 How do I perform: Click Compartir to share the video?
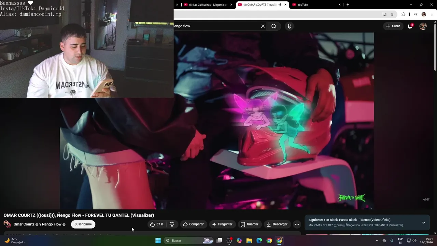pos(193,224)
